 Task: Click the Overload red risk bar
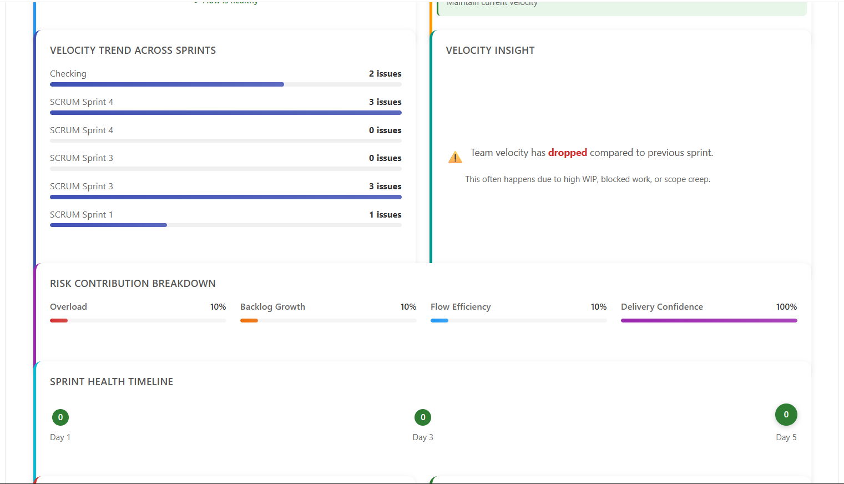(x=59, y=320)
